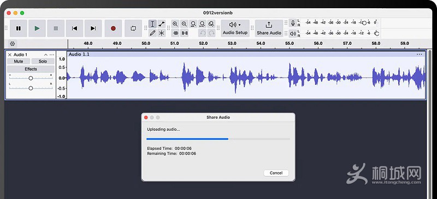The height and width of the screenshot is (199, 437).
Task: Open Effects for the Audio 1 track
Action: pos(31,69)
